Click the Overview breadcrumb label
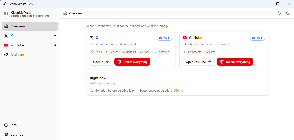Image resolution: width=294 pixels, height=140 pixels. click(76, 13)
